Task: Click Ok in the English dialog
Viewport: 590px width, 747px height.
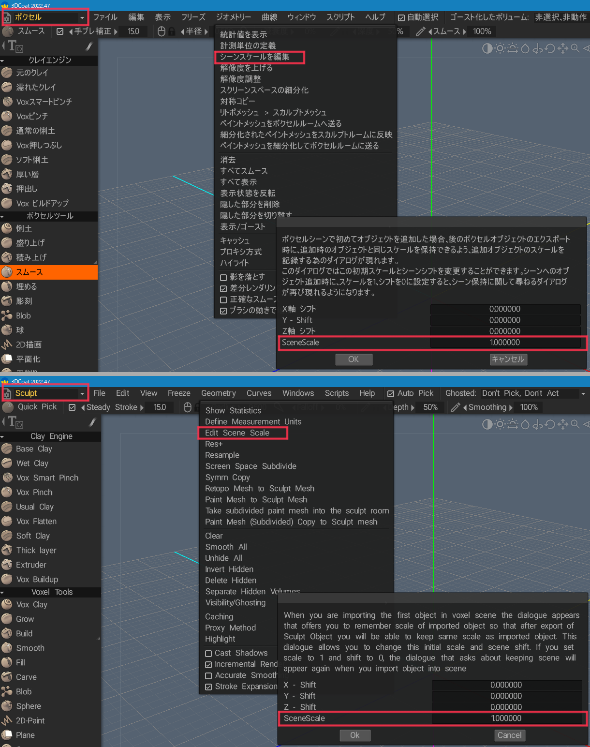Action: point(354,735)
